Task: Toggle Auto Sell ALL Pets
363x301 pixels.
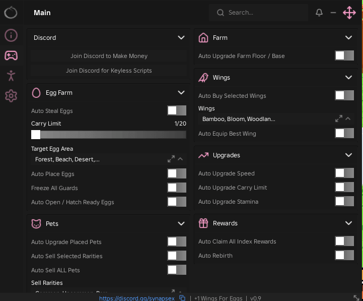Action: click(177, 270)
